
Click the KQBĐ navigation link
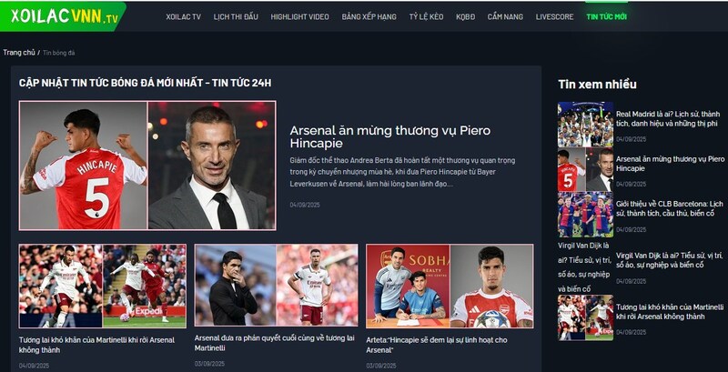(x=465, y=16)
